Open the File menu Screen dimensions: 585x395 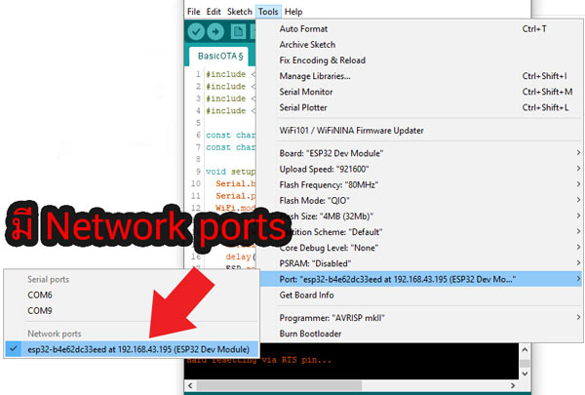194,12
